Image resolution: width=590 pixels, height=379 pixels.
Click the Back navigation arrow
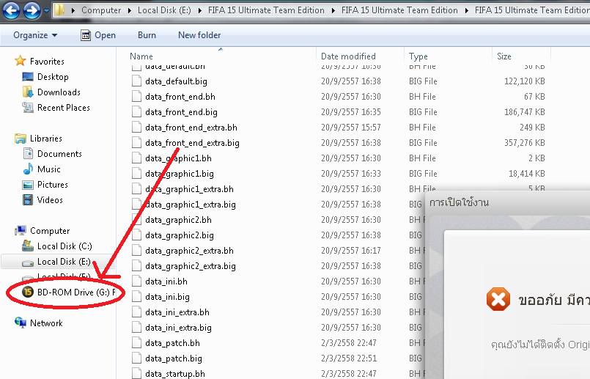click(x=11, y=10)
